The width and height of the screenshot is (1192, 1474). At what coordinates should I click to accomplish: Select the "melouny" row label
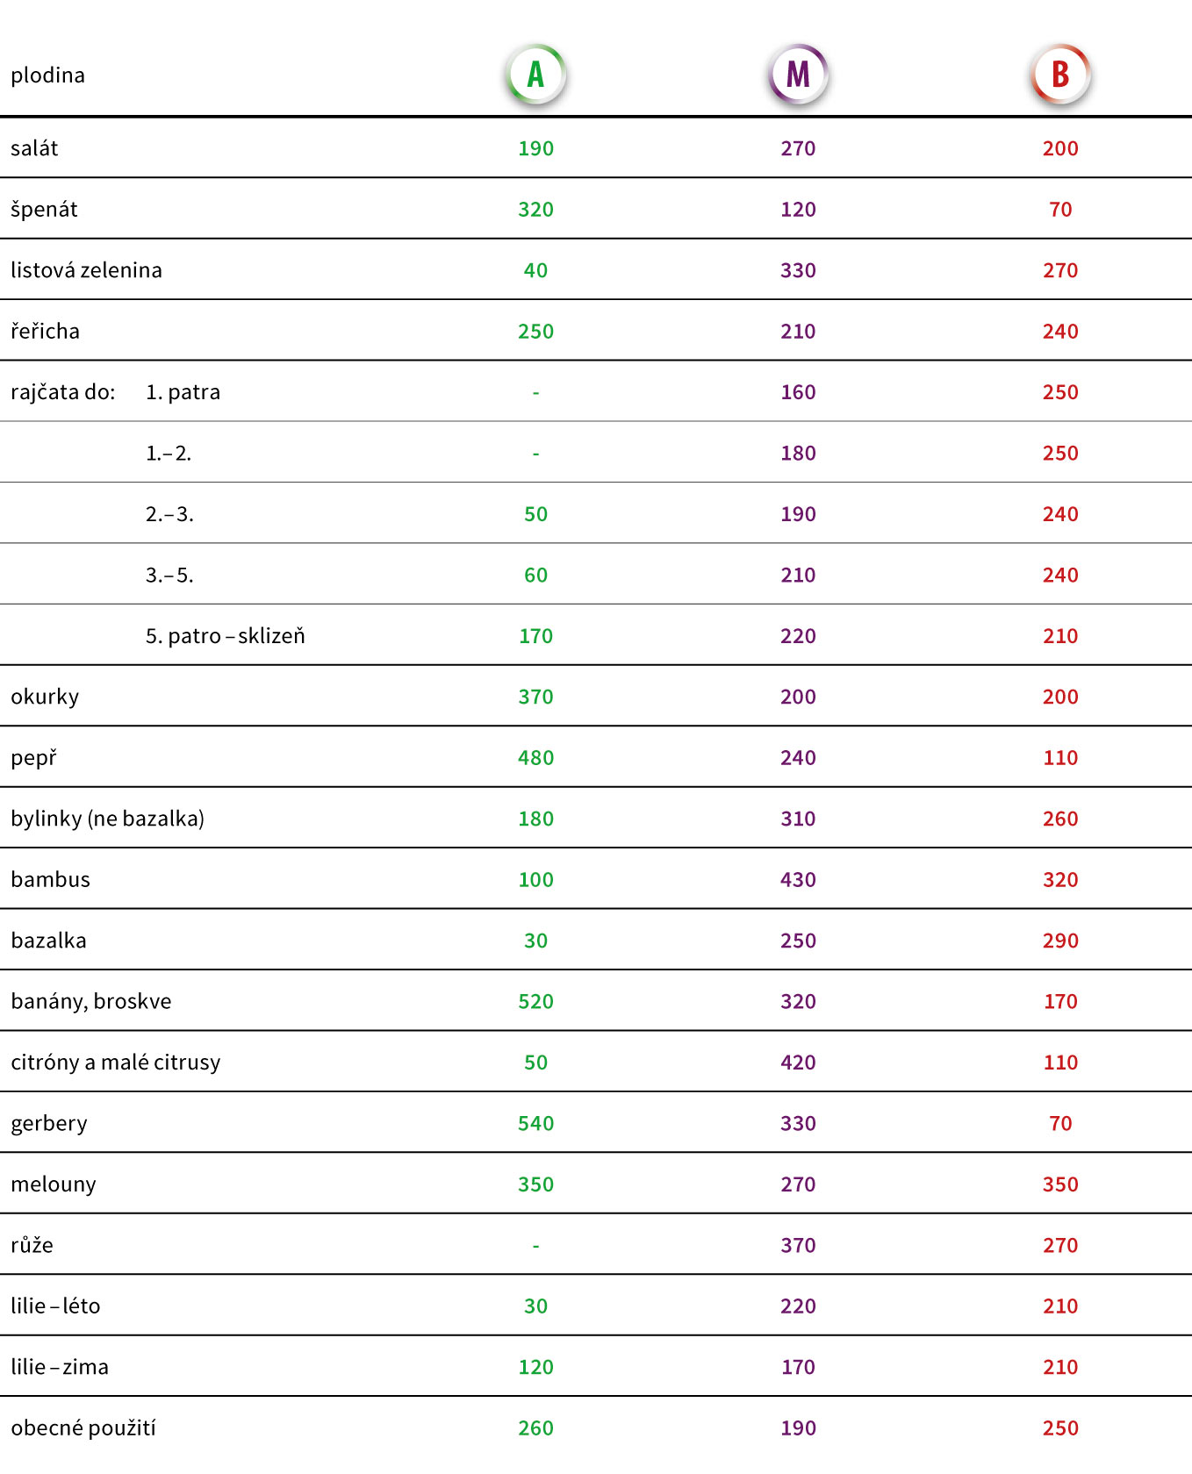(x=54, y=1184)
